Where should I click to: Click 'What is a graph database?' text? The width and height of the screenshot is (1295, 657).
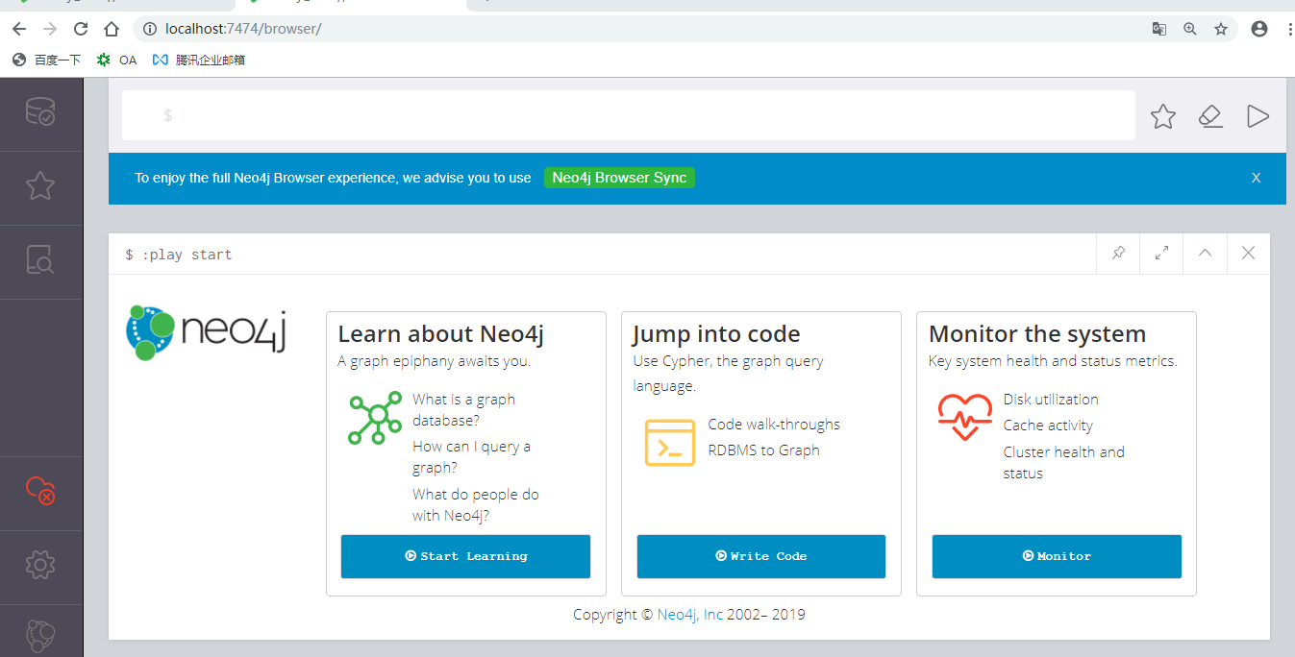[x=464, y=410]
